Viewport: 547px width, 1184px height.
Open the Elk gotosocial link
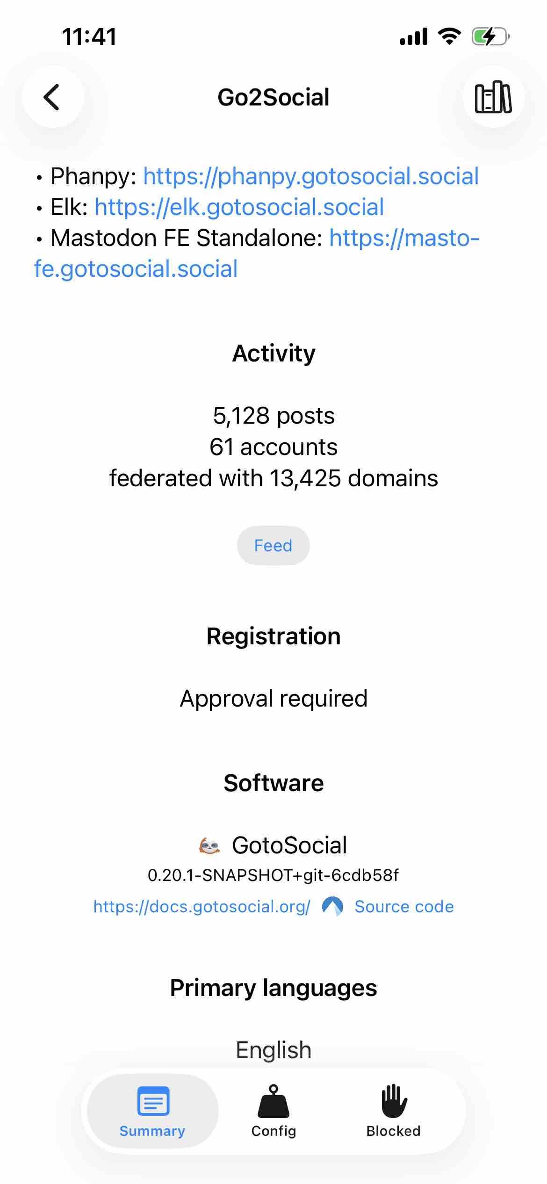point(239,207)
